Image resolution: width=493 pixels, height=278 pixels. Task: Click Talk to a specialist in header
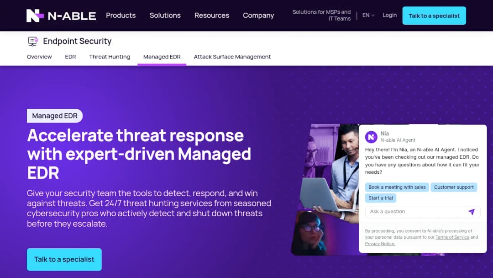pyautogui.click(x=434, y=16)
